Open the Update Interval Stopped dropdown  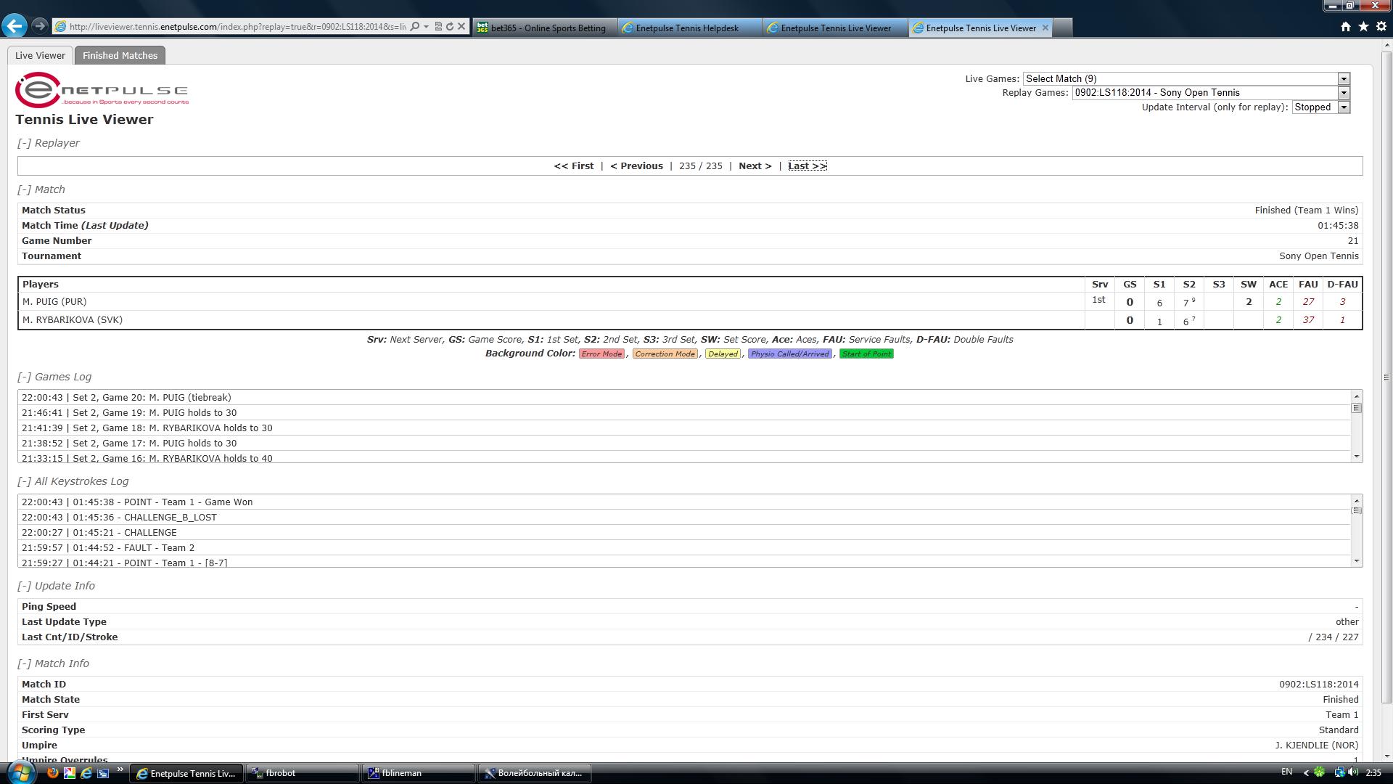(x=1321, y=107)
